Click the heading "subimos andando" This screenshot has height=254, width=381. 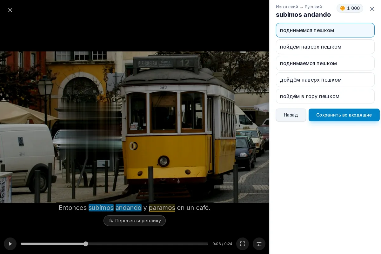303,15
